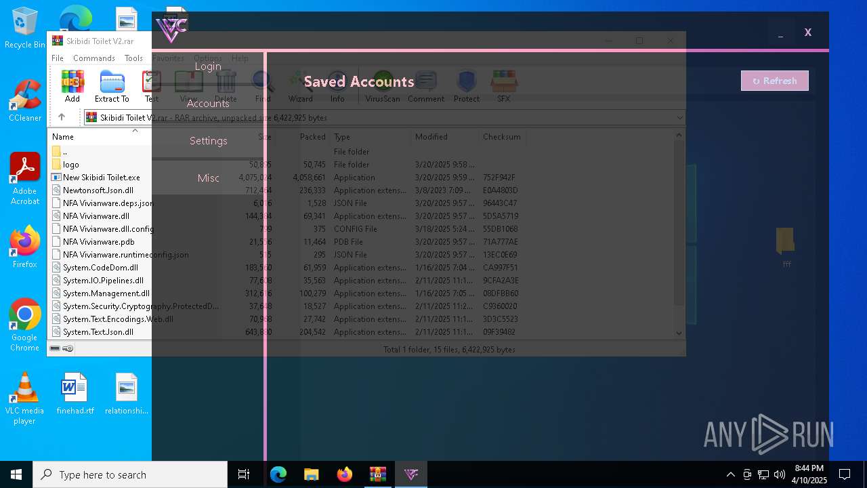Viewport: 867px width, 488px height.
Task: Click the WinRAR vertical scrollbar down arrow
Action: tap(679, 333)
